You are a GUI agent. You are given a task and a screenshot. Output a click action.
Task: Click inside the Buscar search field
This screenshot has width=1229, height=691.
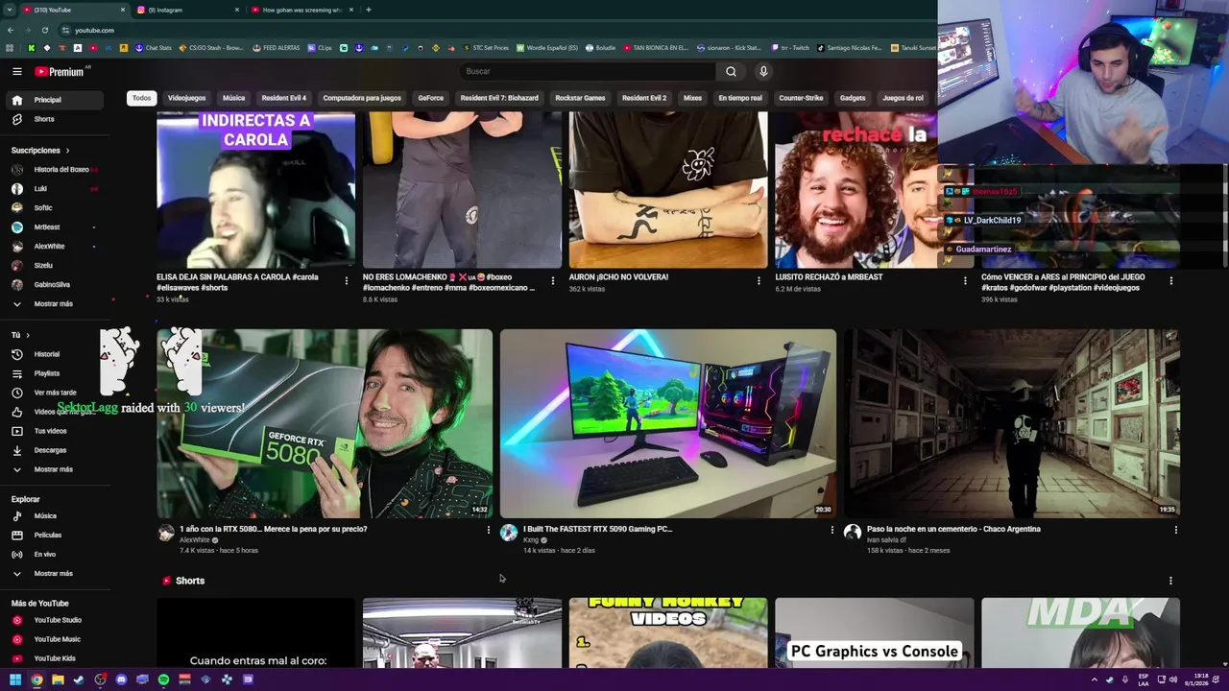point(588,71)
